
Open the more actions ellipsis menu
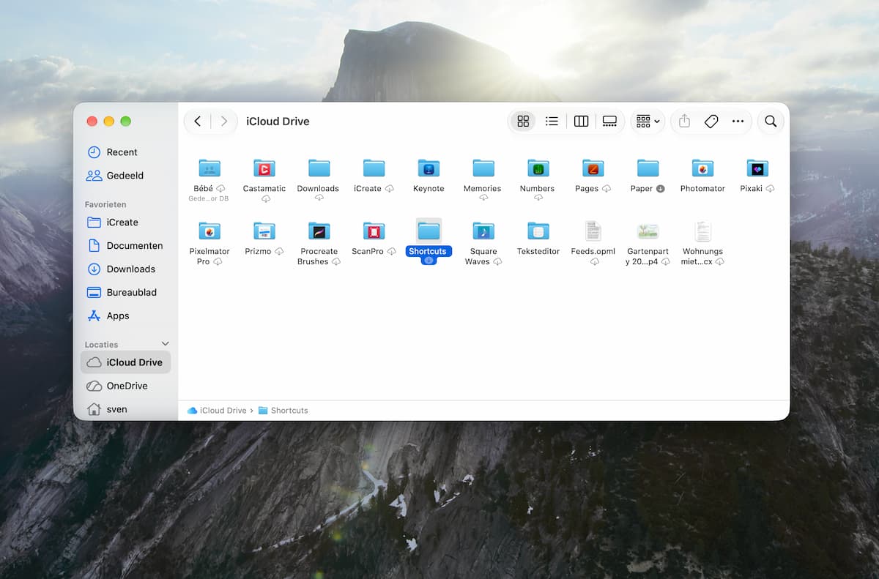[738, 122]
